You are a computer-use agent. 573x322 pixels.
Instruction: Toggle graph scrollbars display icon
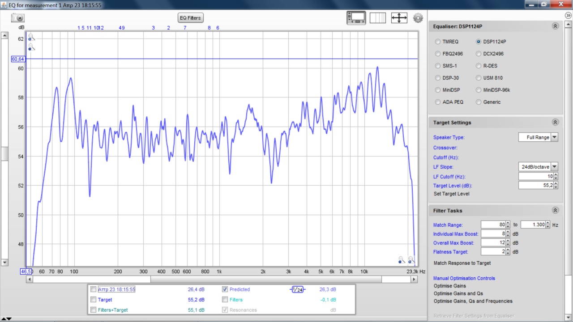[356, 18]
